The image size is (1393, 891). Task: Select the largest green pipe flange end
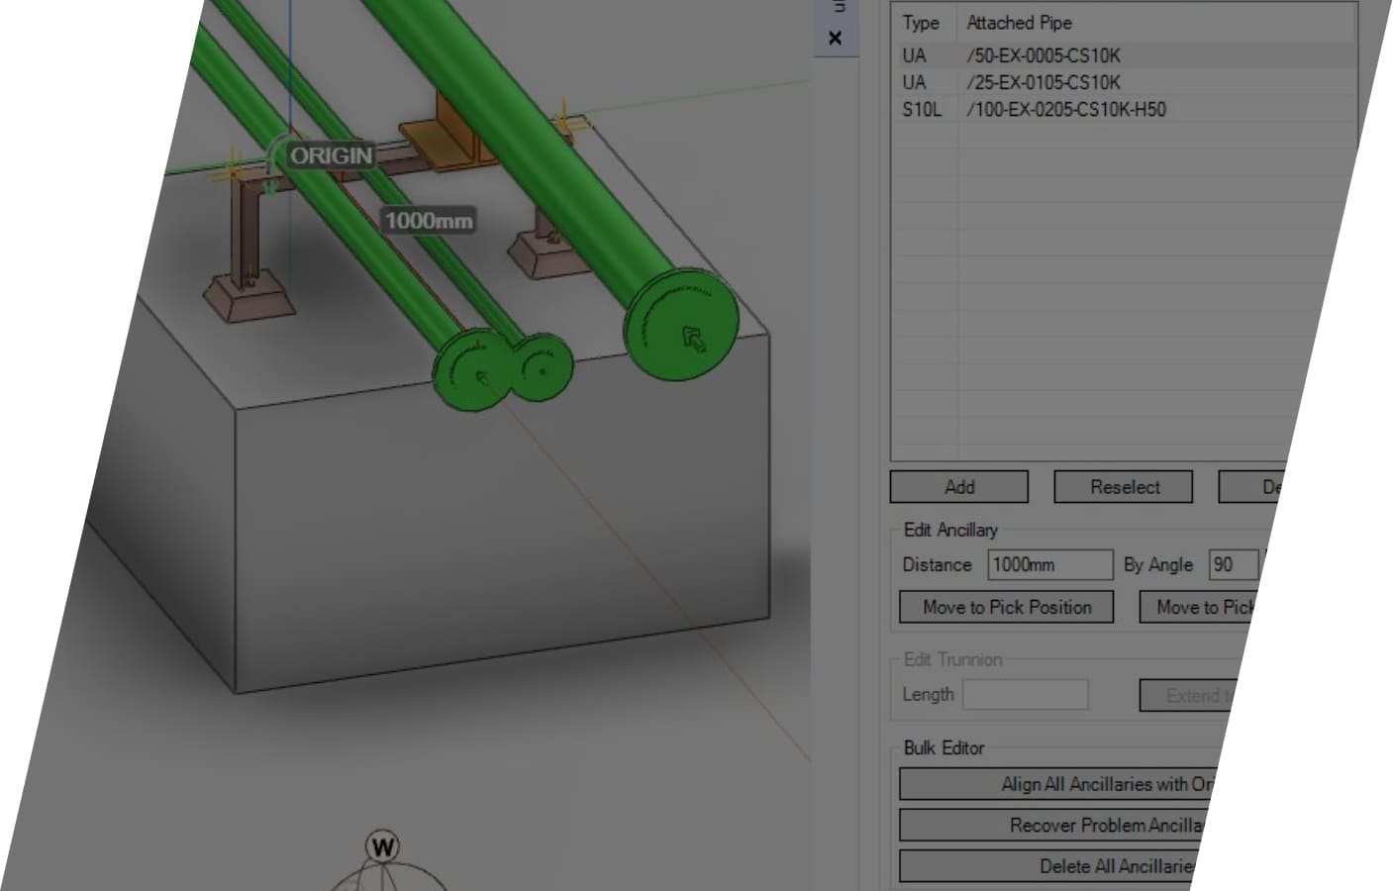click(681, 323)
